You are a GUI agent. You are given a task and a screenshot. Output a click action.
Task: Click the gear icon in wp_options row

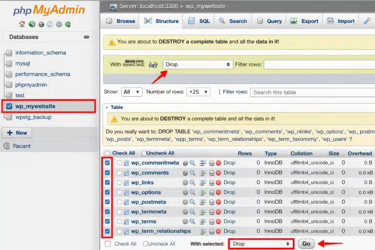(x=185, y=192)
